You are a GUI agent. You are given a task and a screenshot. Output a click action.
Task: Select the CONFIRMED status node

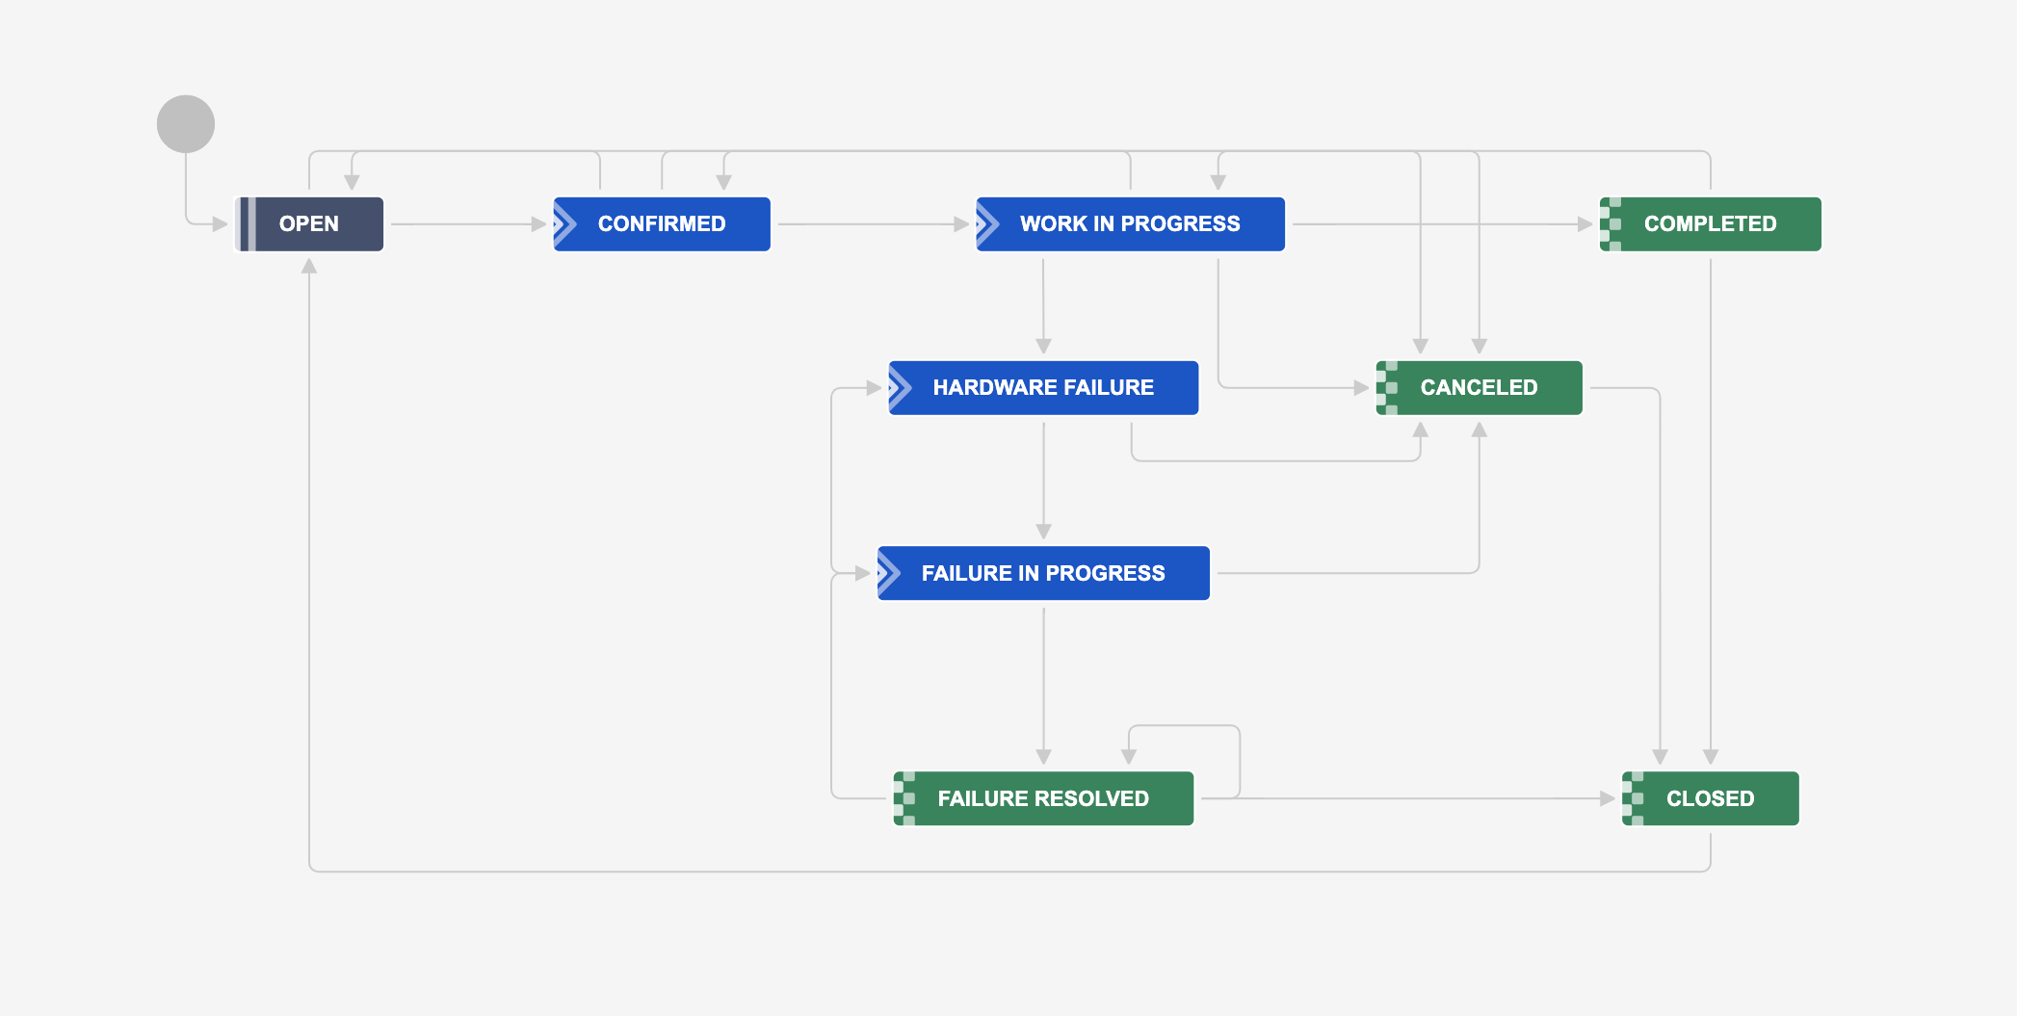tap(662, 224)
